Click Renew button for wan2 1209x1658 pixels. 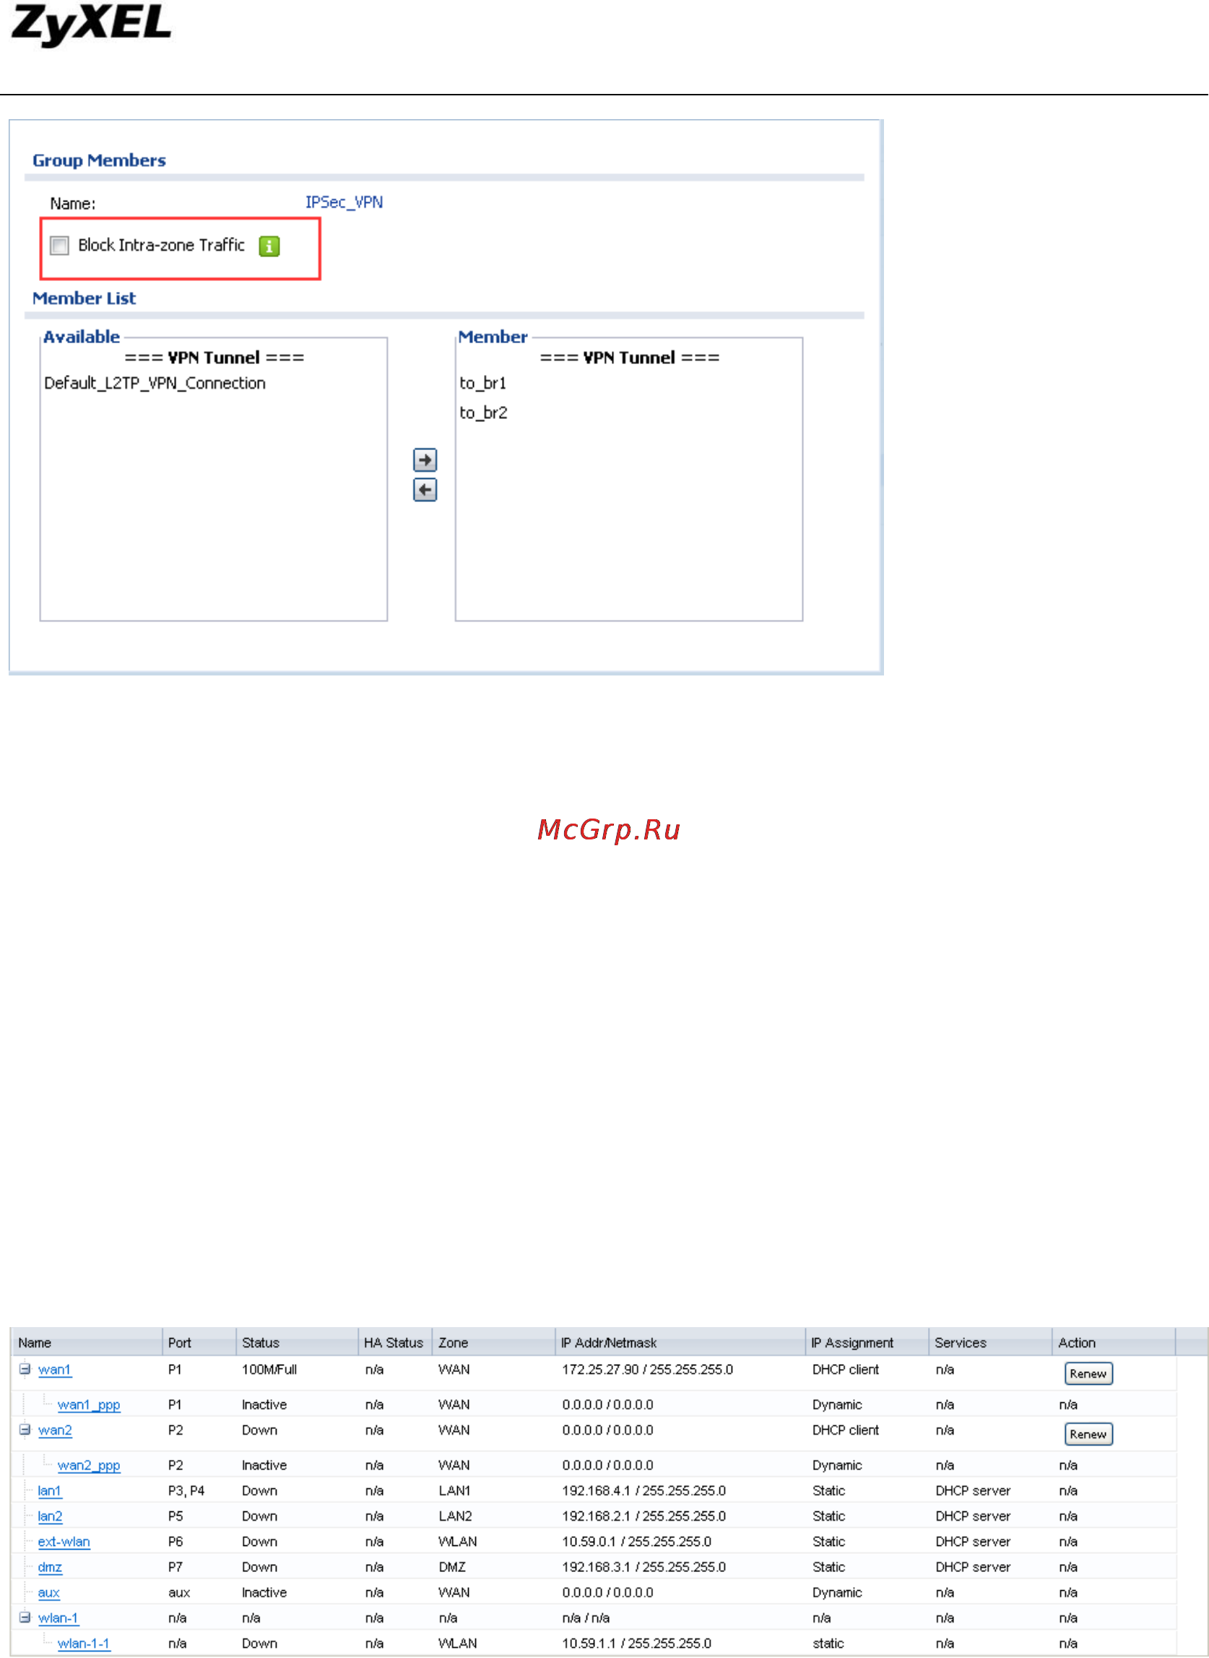1088,1435
